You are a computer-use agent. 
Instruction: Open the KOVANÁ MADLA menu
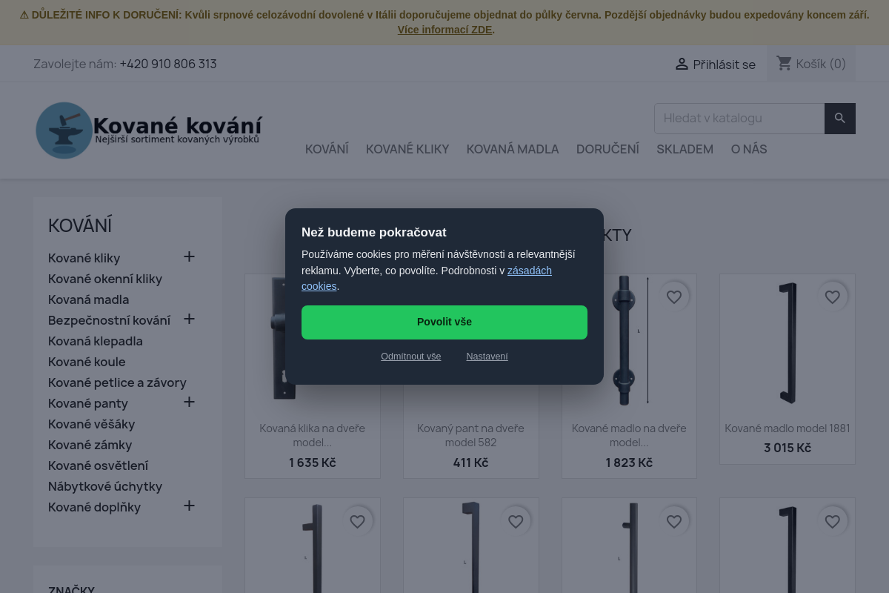tap(513, 149)
